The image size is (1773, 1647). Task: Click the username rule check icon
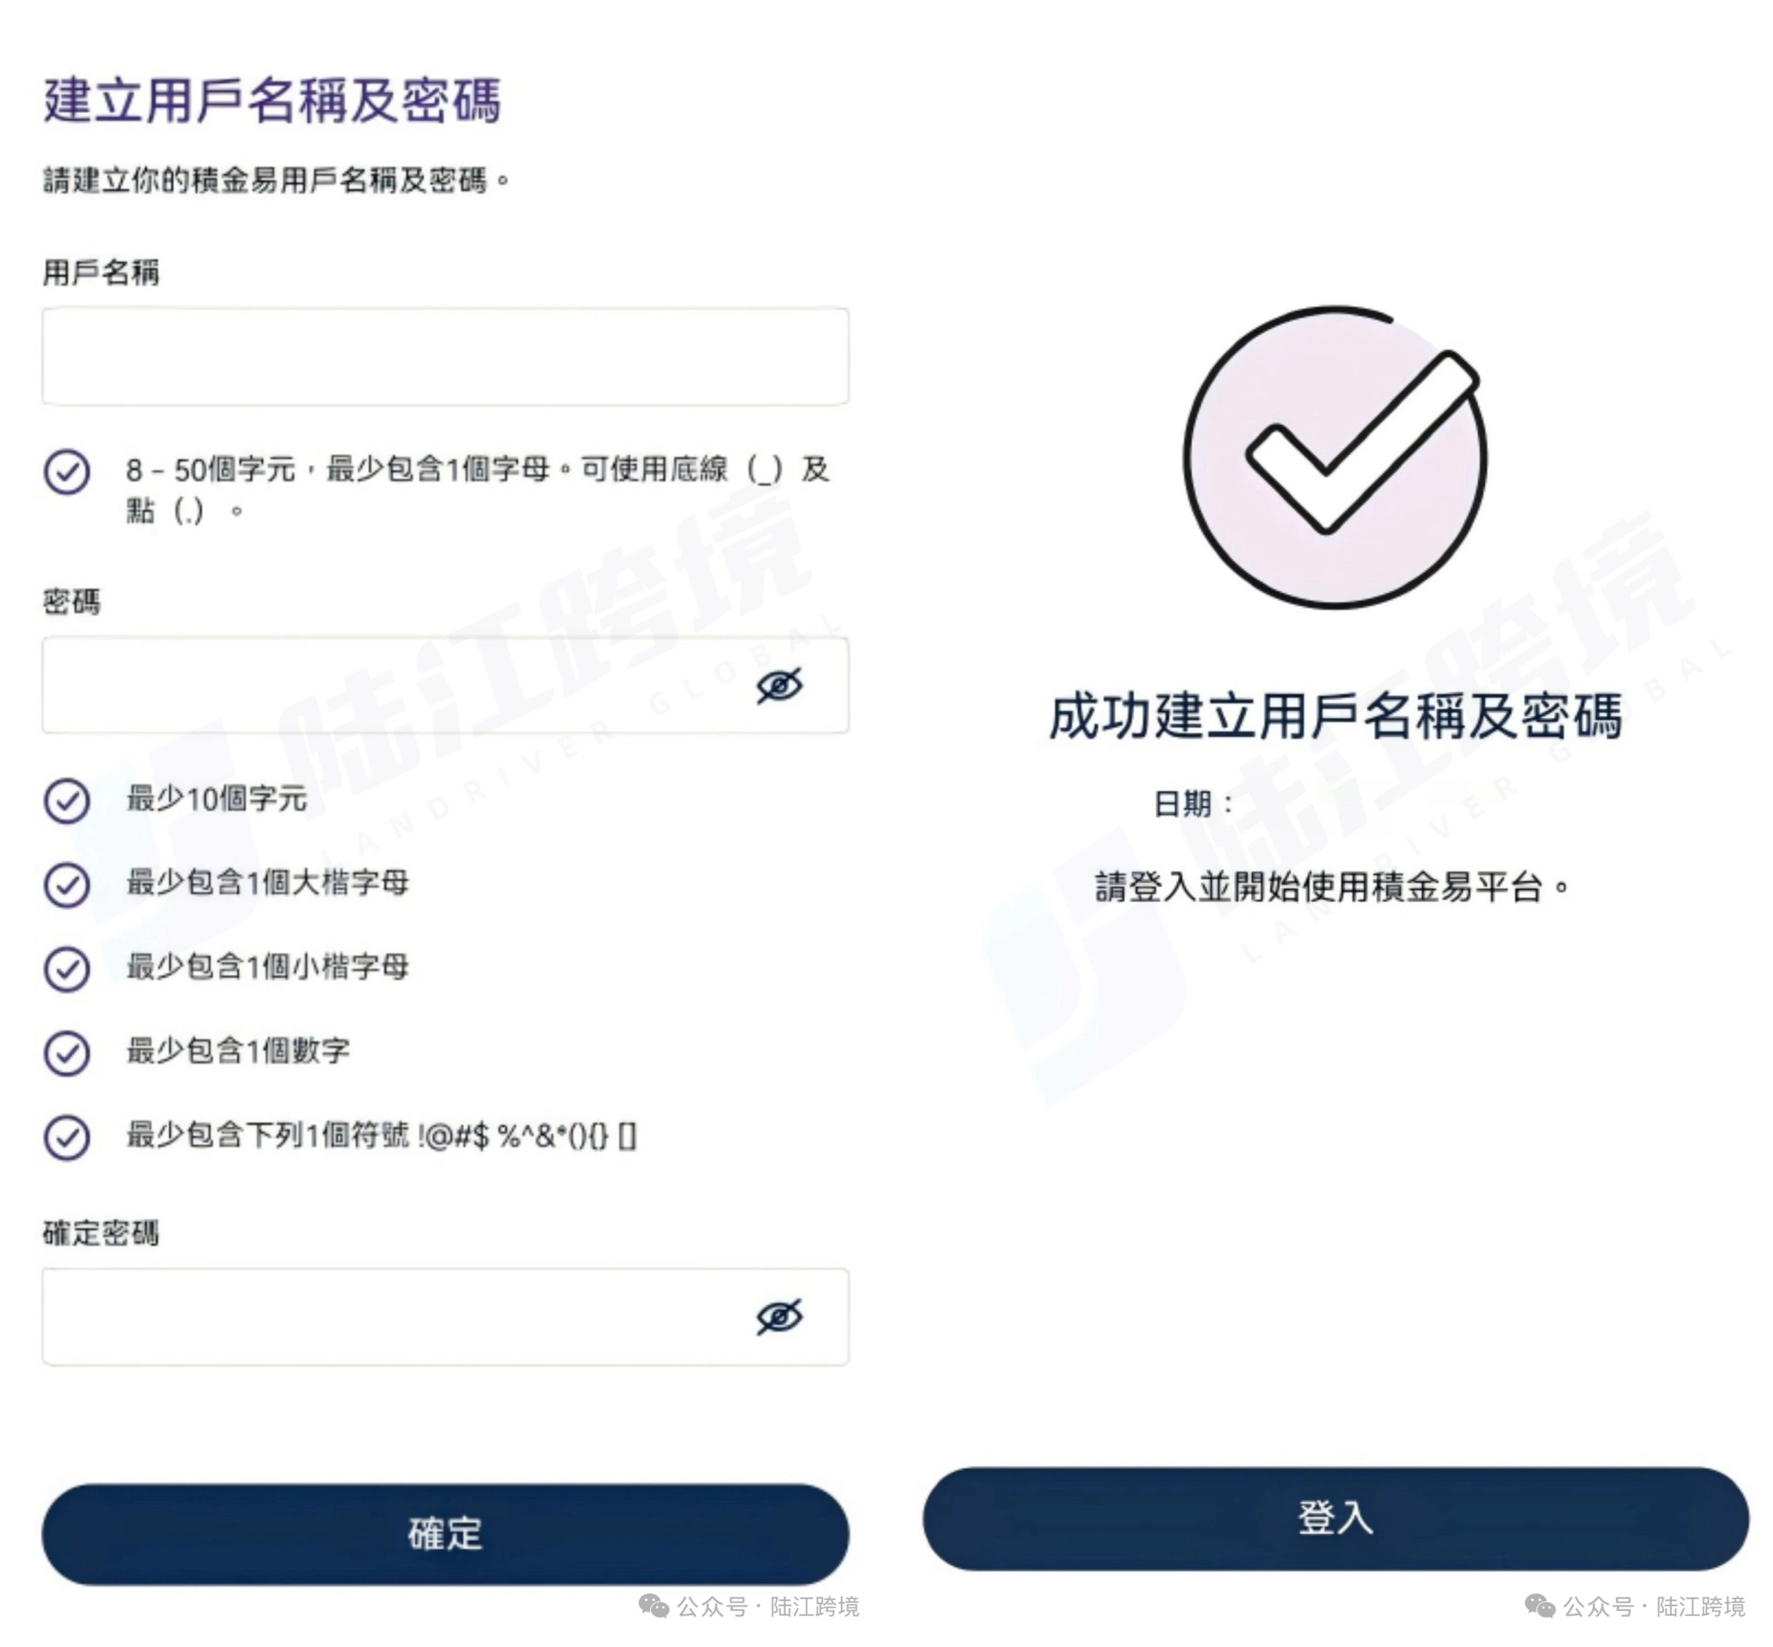67,472
